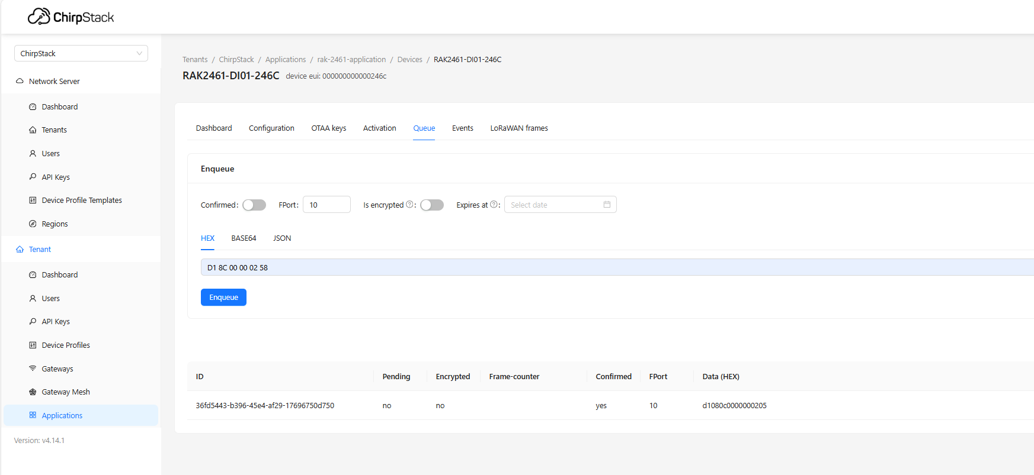Viewport: 1034px width, 475px height.
Task: Click the FPort input field
Action: (x=326, y=205)
